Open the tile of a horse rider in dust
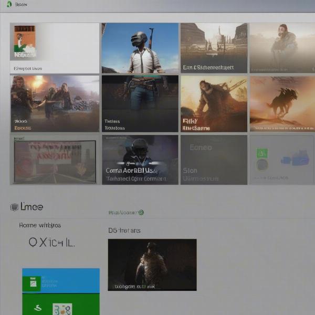The height and width of the screenshot is (315, 315). [x=282, y=103]
